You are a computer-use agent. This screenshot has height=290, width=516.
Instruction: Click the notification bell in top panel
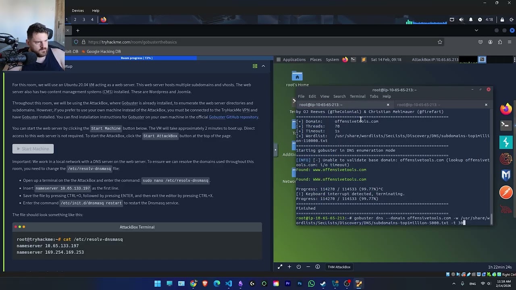pyautogui.click(x=470, y=19)
